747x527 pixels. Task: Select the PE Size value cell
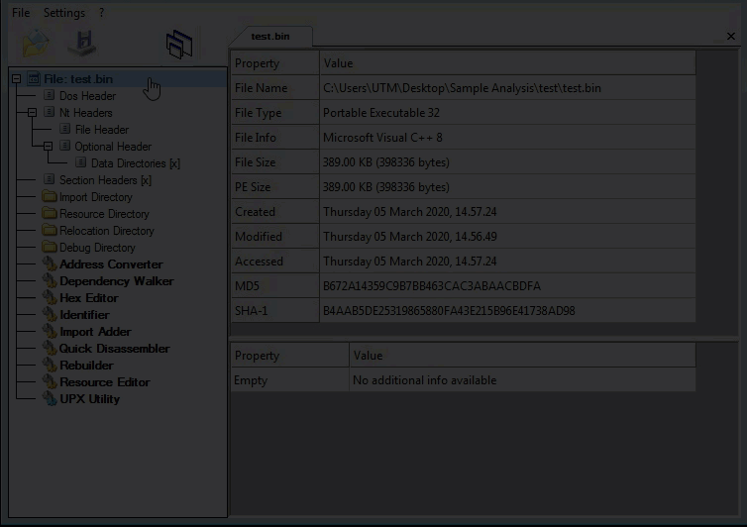click(507, 187)
